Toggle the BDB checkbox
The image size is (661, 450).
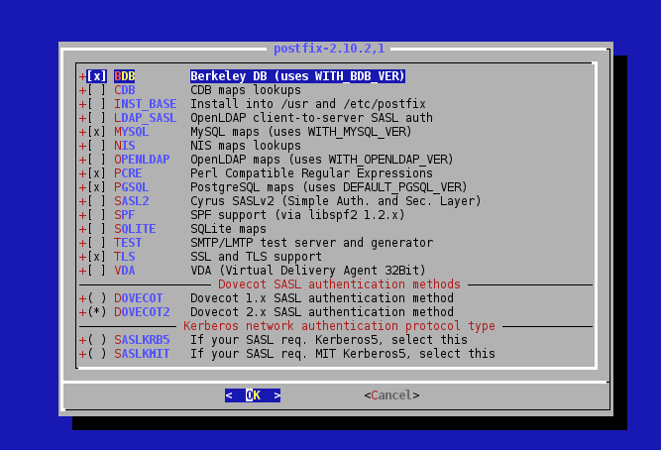(96, 76)
